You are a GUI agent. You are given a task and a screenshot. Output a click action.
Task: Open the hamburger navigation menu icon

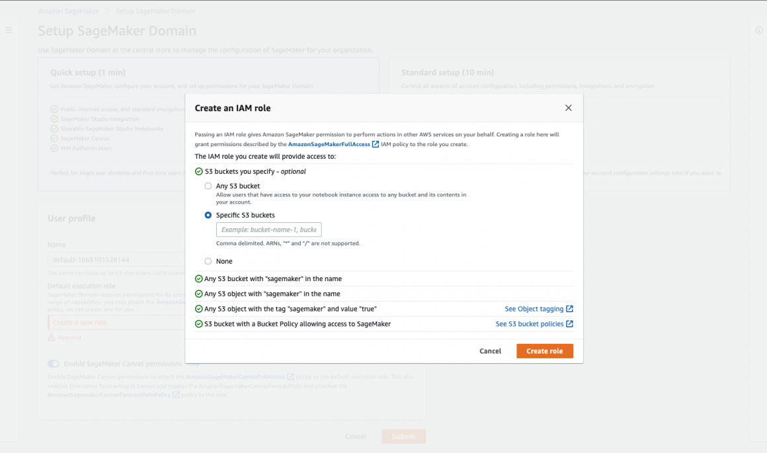tap(9, 30)
